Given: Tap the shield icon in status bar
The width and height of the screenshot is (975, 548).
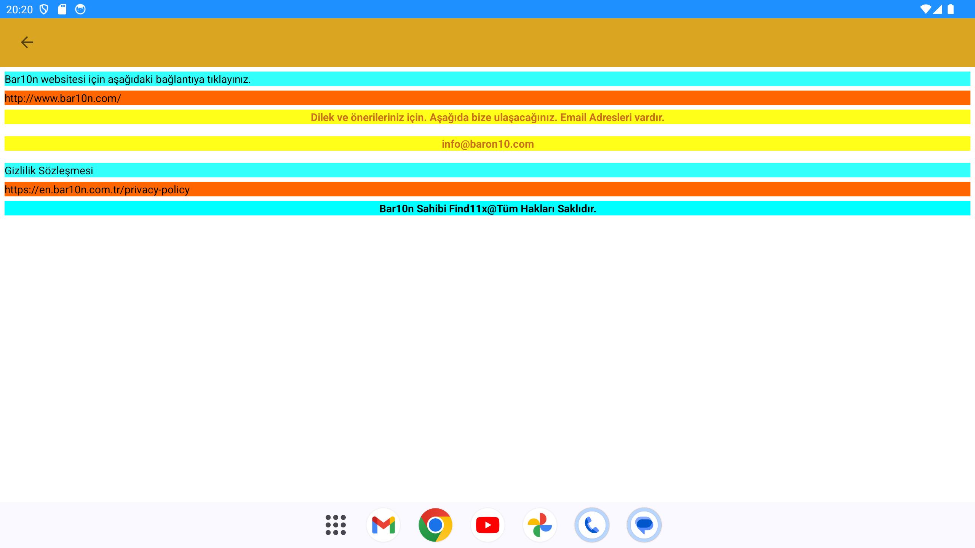Looking at the screenshot, I should (x=44, y=9).
